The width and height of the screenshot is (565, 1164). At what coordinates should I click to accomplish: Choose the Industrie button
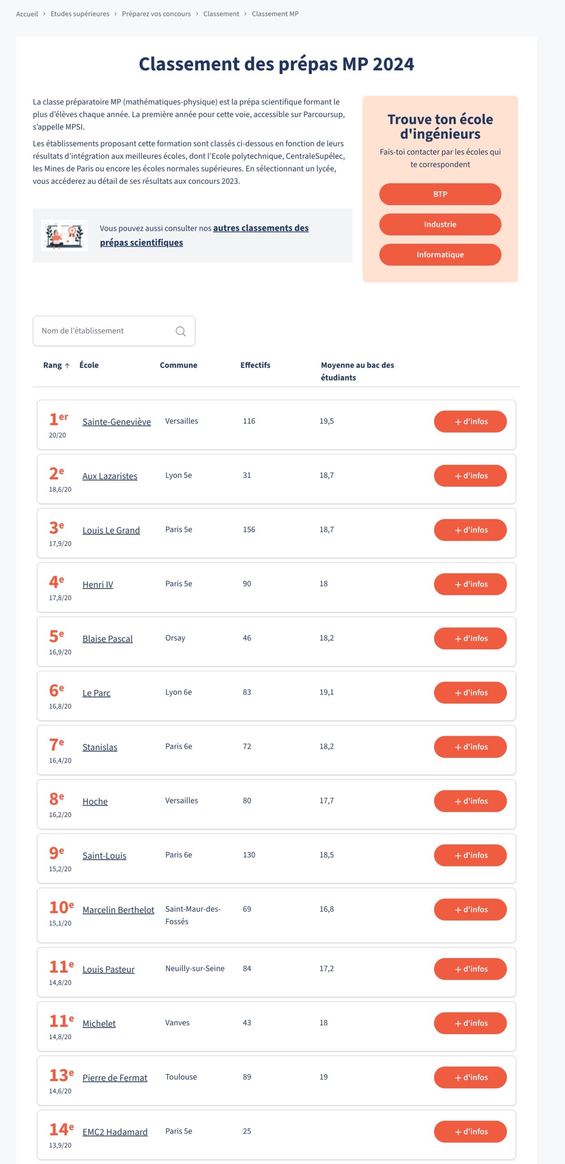[440, 224]
